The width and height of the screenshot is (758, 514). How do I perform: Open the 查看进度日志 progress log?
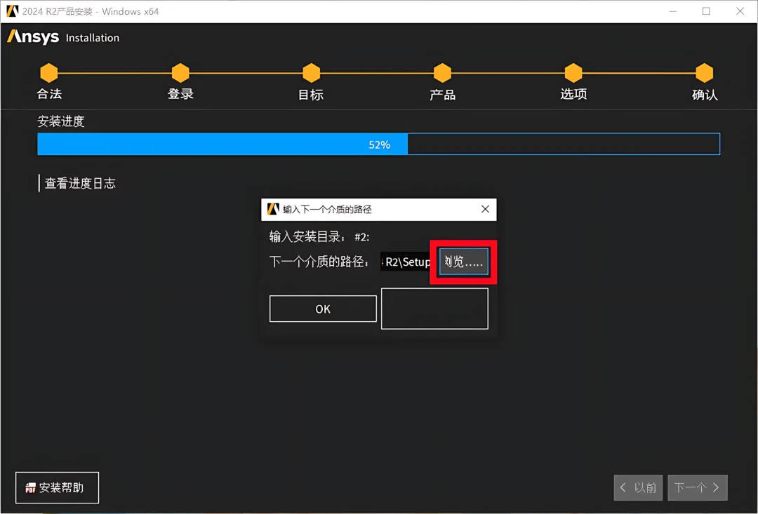click(x=80, y=184)
